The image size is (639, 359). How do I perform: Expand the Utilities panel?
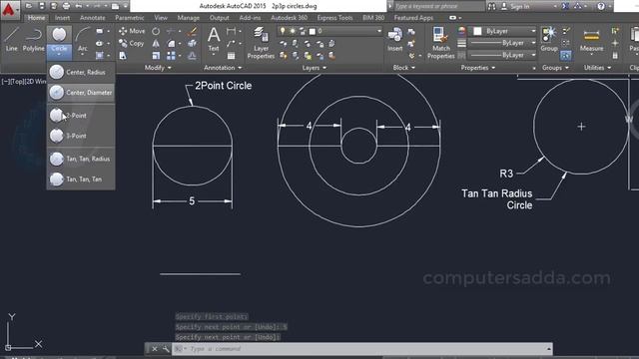[x=598, y=68]
